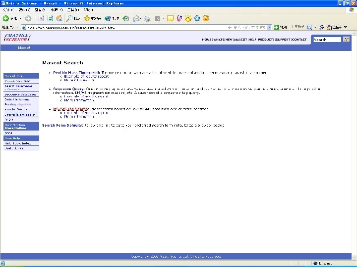Open the HELP navigation link

[x=252, y=40]
